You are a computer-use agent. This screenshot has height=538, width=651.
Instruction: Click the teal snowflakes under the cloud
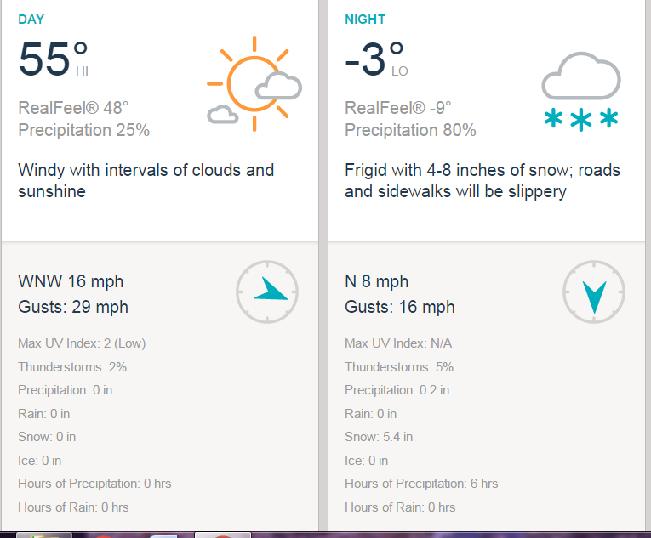tap(581, 119)
